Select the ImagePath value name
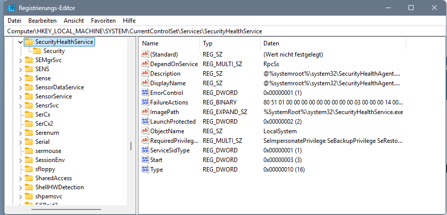447x215 pixels. coord(164,112)
